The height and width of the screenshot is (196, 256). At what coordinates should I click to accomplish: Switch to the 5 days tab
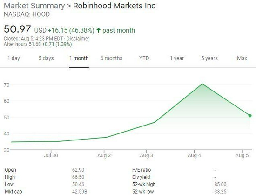46,58
